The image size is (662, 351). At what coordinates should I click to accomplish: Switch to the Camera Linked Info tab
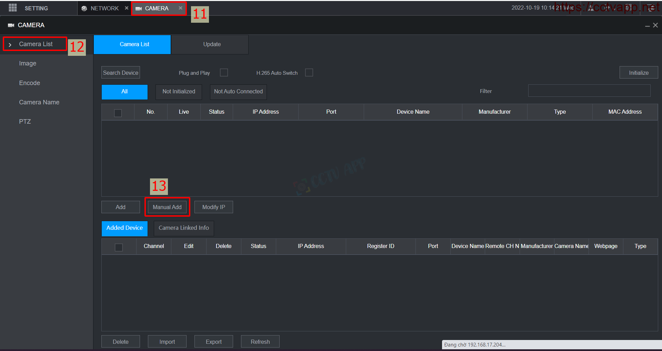(x=183, y=228)
